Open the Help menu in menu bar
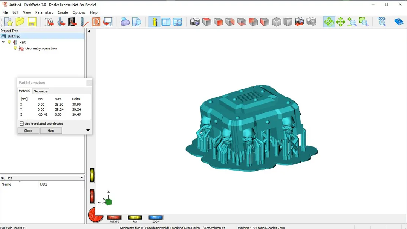The height and width of the screenshot is (229, 407). [x=94, y=12]
